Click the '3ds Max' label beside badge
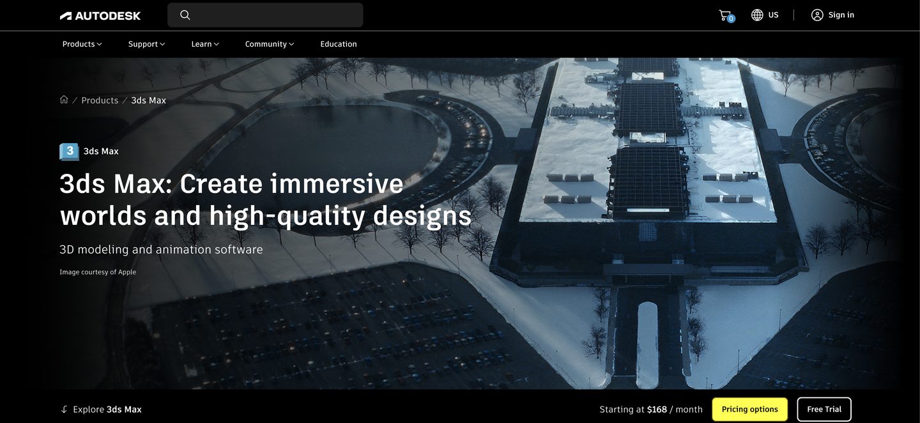Image resolution: width=920 pixels, height=423 pixels. click(x=101, y=151)
